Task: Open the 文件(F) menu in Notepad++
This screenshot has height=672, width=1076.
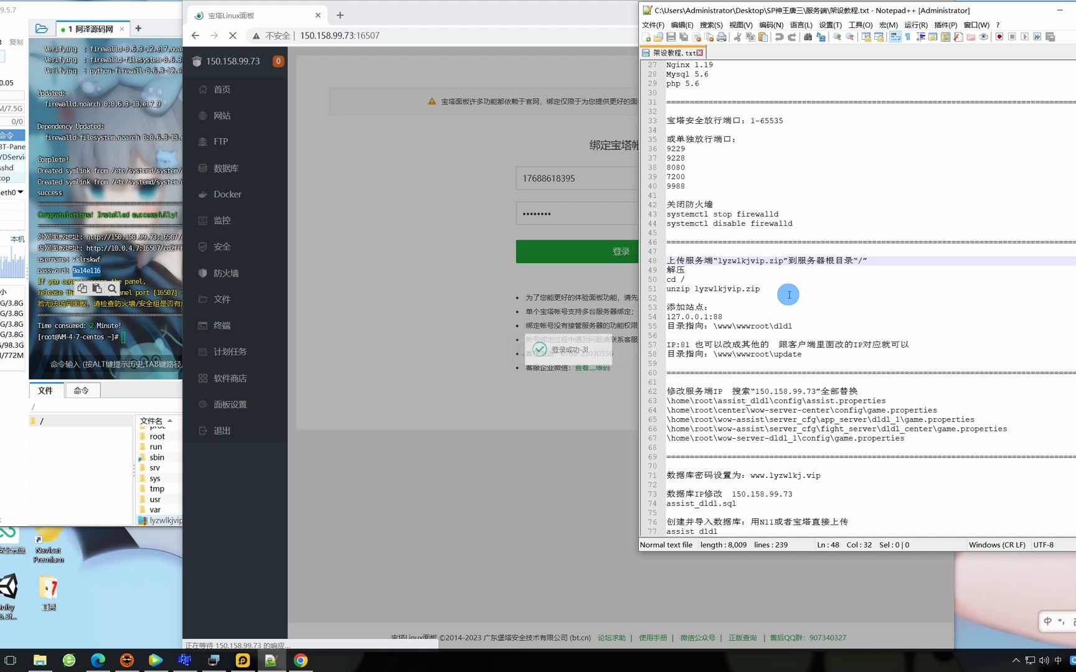Action: (x=653, y=25)
